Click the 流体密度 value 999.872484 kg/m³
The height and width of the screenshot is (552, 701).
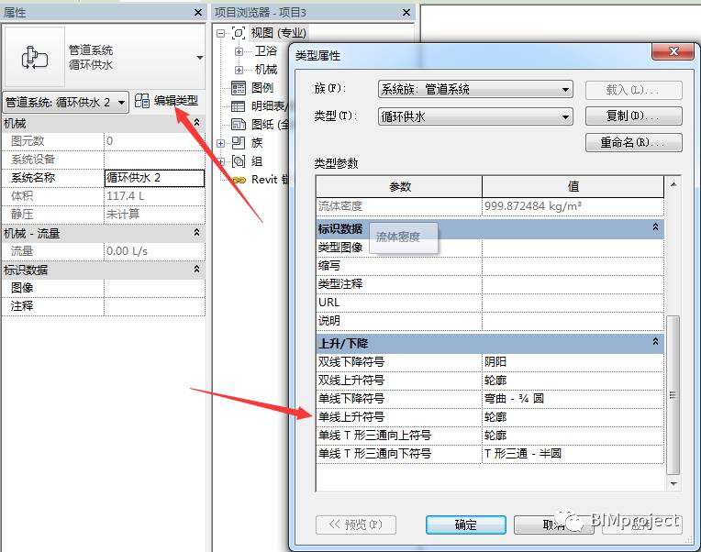tap(573, 206)
